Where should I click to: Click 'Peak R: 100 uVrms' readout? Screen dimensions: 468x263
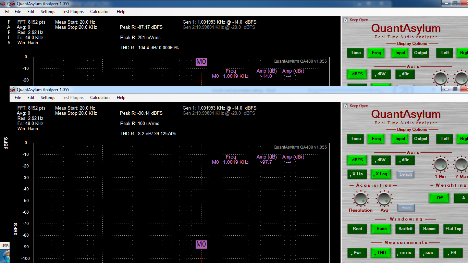[x=139, y=123]
